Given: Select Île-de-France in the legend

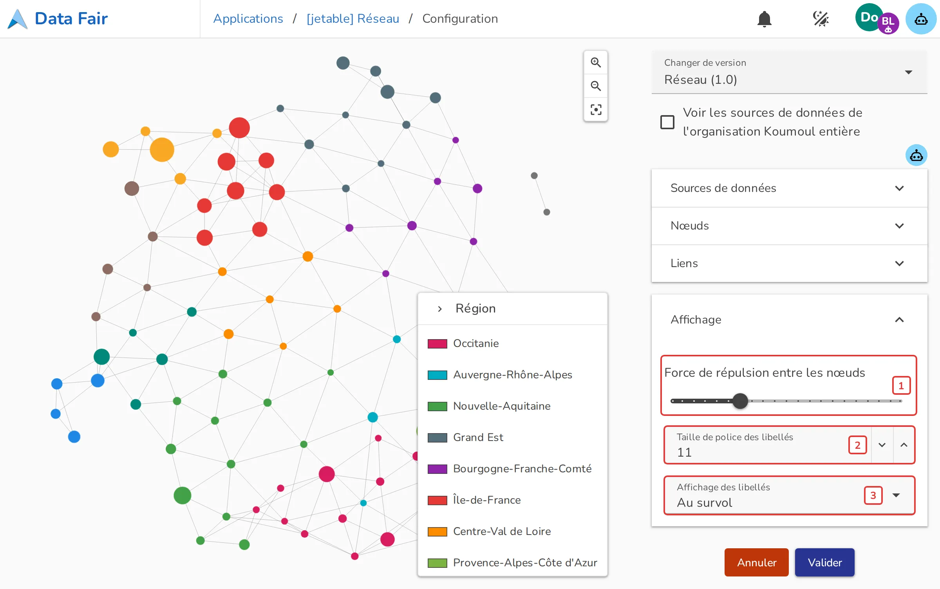Looking at the screenshot, I should 486,500.
